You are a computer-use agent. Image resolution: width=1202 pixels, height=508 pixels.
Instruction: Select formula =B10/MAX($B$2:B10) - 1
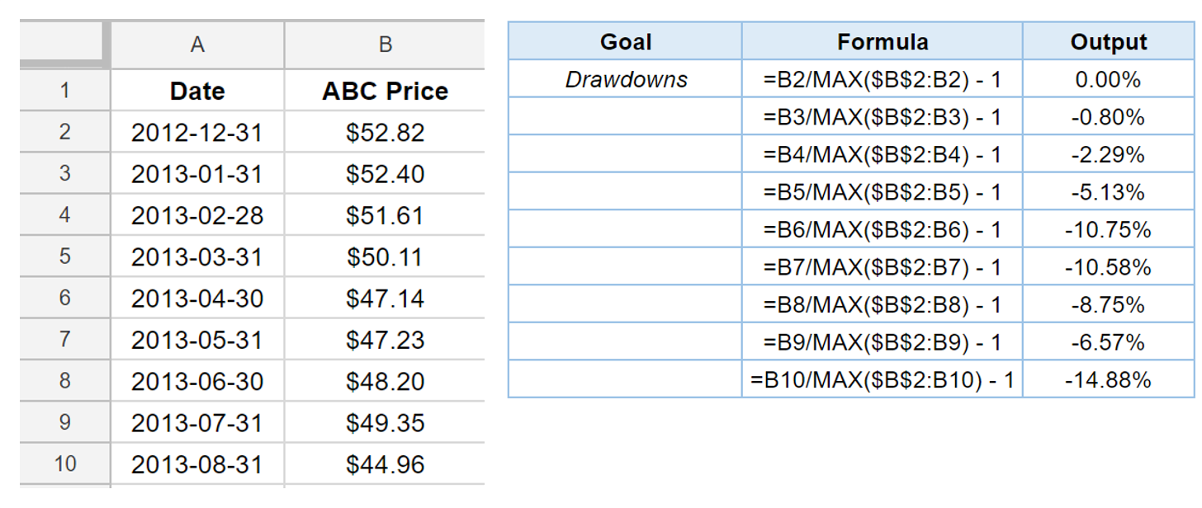[x=883, y=380]
